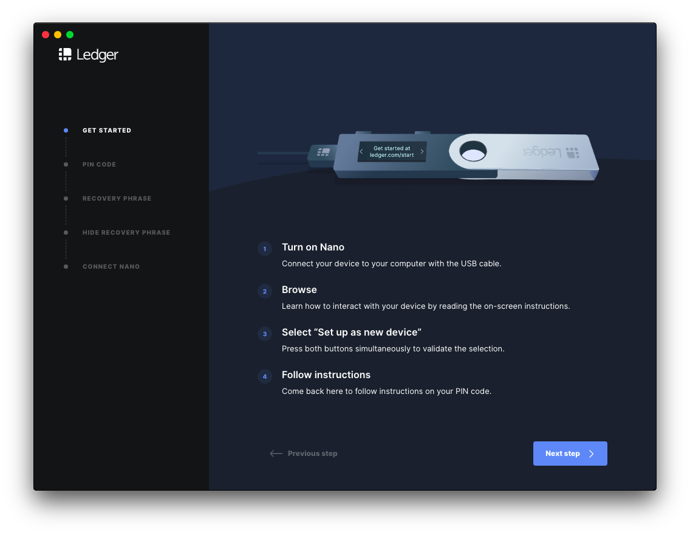Click the Hide Recovery Phrase bullet dot
The width and height of the screenshot is (690, 535).
[x=66, y=232]
